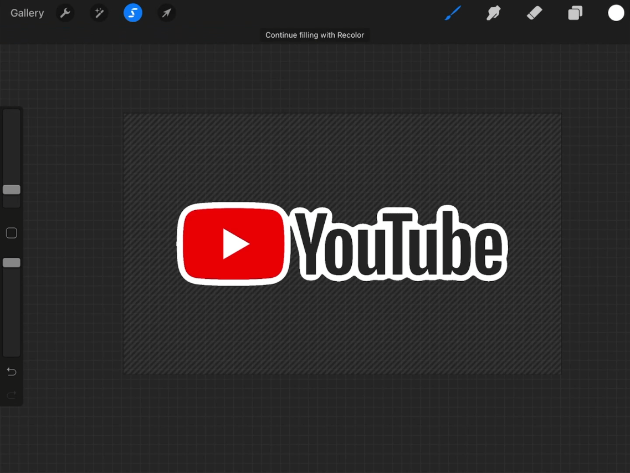Return to the Gallery
630x473 pixels.
[27, 13]
